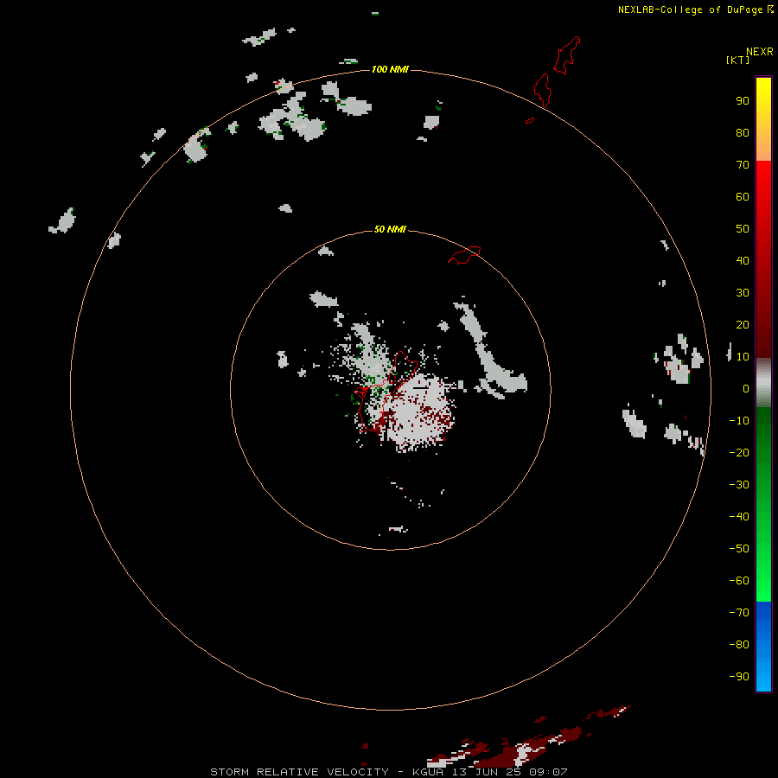Screen dimensions: 778x778
Task: Click the 10 value on the velocity scale
Action: 743,357
